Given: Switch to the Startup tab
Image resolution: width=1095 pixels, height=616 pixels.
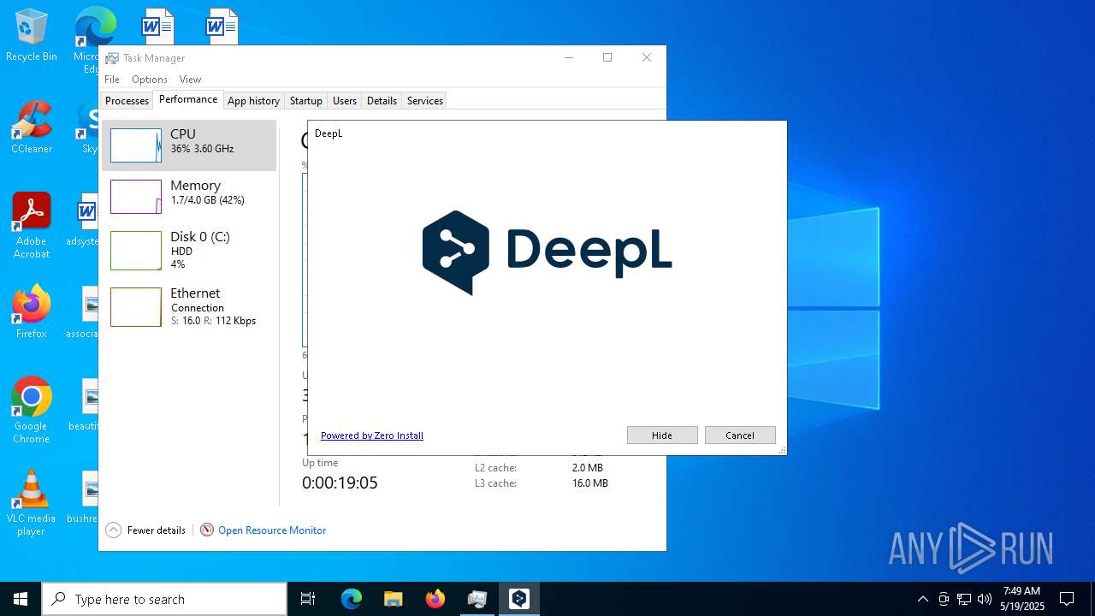Looking at the screenshot, I should (x=305, y=101).
